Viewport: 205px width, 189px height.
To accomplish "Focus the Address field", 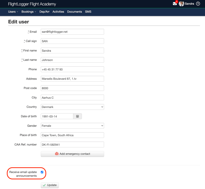I will (x=72, y=79).
